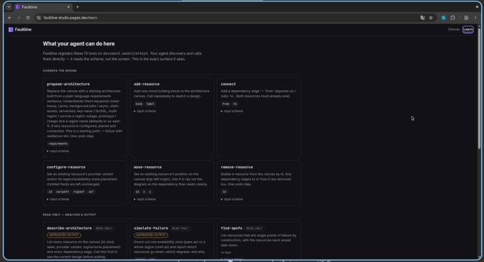Open the tab search dropdown
This screenshot has width=484, height=262.
pos(8,7)
